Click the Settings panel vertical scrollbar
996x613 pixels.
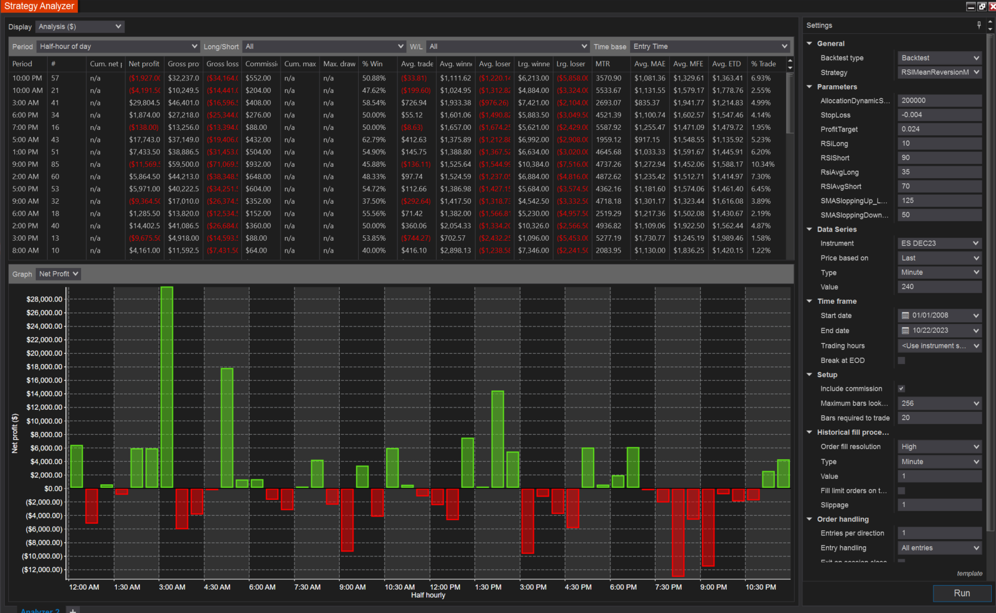[x=991, y=282]
